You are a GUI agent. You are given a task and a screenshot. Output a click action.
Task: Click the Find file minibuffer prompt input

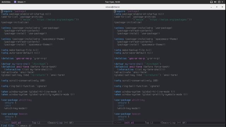24,126
